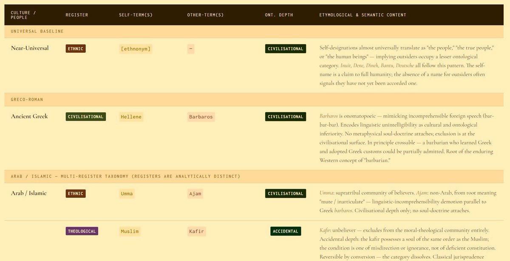Click the Umma self-term chip
The height and width of the screenshot is (261, 510).
(127, 194)
